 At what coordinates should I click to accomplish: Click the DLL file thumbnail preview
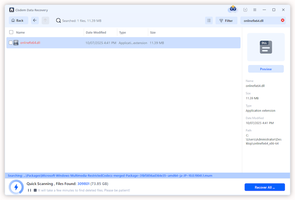click(x=265, y=47)
